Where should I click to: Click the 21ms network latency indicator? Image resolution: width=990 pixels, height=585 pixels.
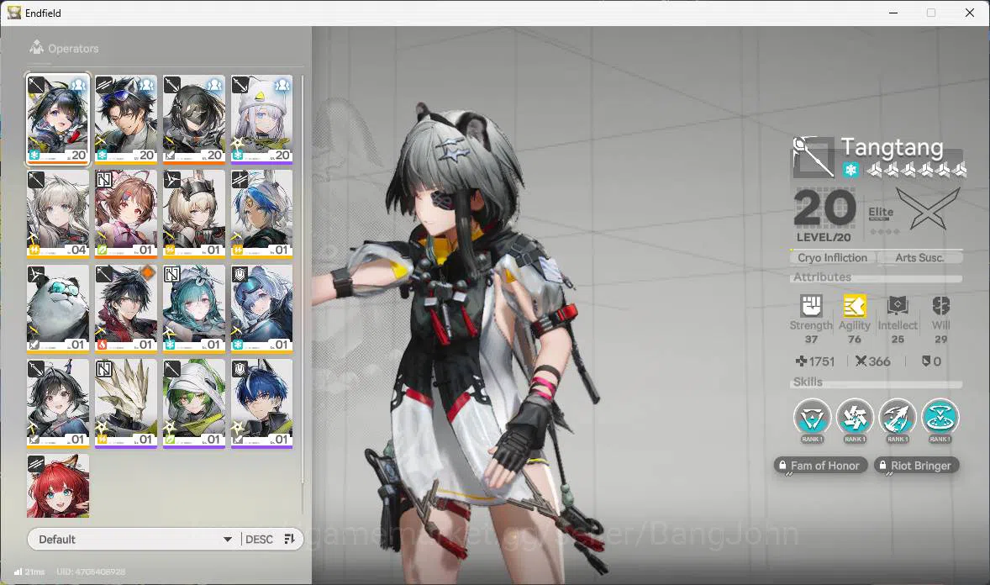coord(29,572)
